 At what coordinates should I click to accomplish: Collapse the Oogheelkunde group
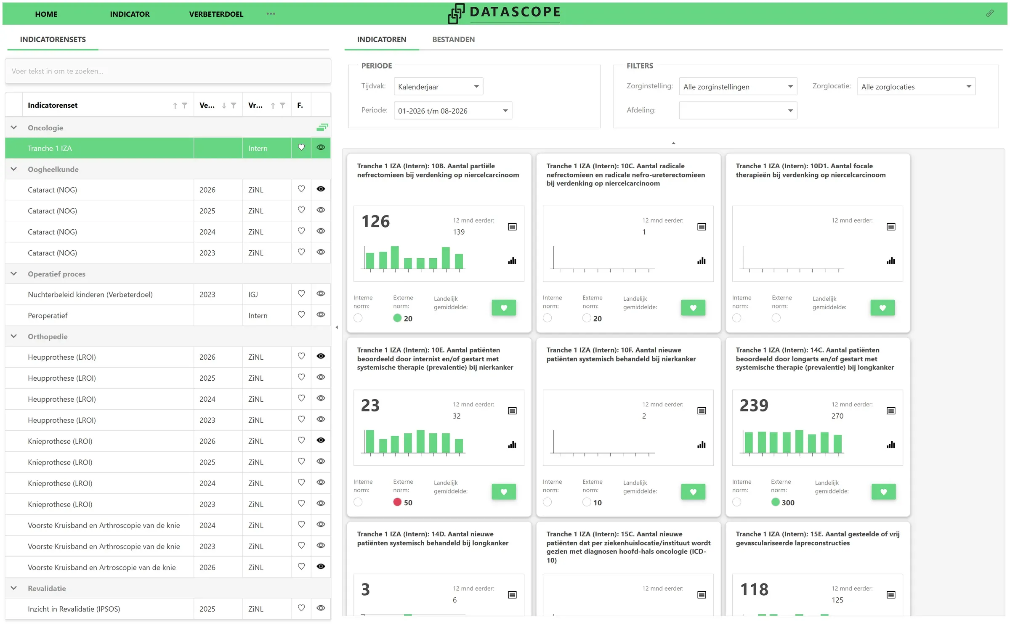[x=14, y=169]
